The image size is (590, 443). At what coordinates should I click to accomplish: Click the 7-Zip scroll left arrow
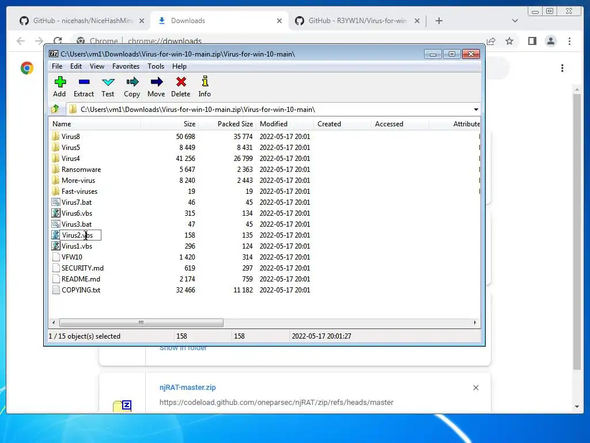click(54, 322)
